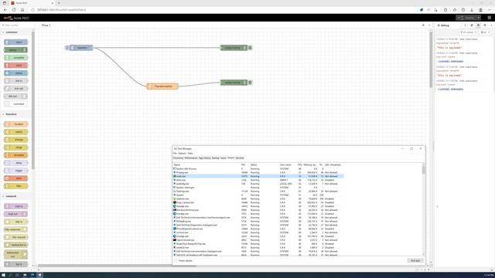Select the link call palette node

click(x=15, y=89)
